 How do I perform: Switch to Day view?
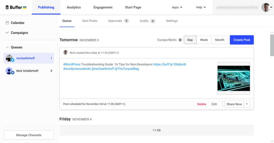pyautogui.click(x=190, y=40)
